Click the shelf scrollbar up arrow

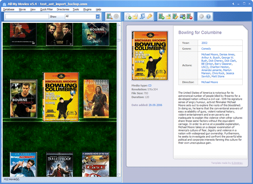[x=119, y=25]
